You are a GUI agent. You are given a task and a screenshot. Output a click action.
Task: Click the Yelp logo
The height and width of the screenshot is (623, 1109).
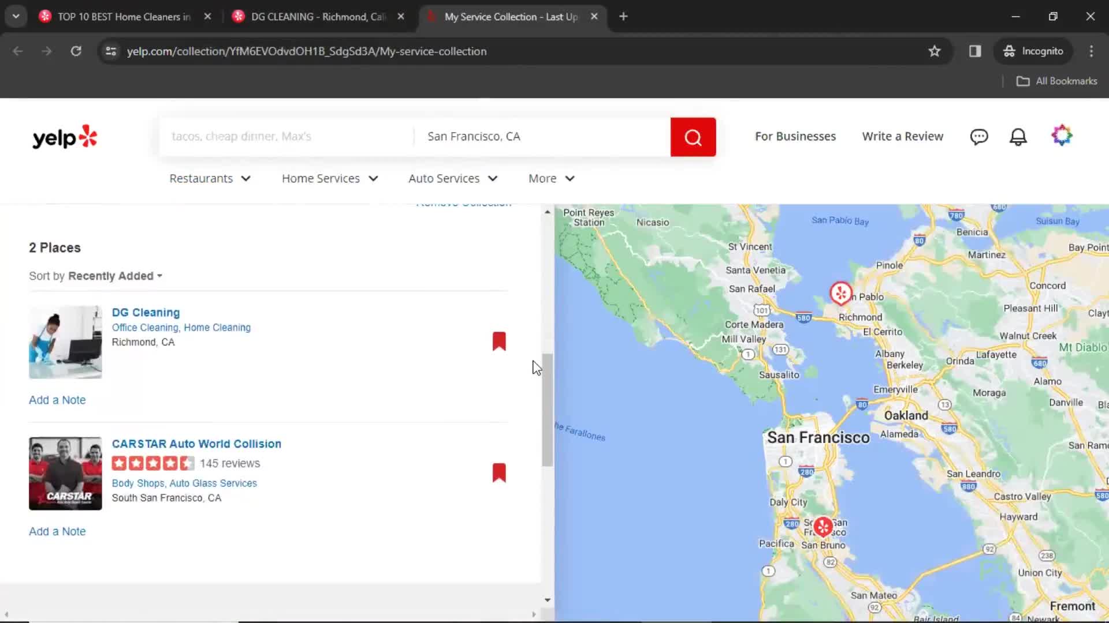coord(65,137)
